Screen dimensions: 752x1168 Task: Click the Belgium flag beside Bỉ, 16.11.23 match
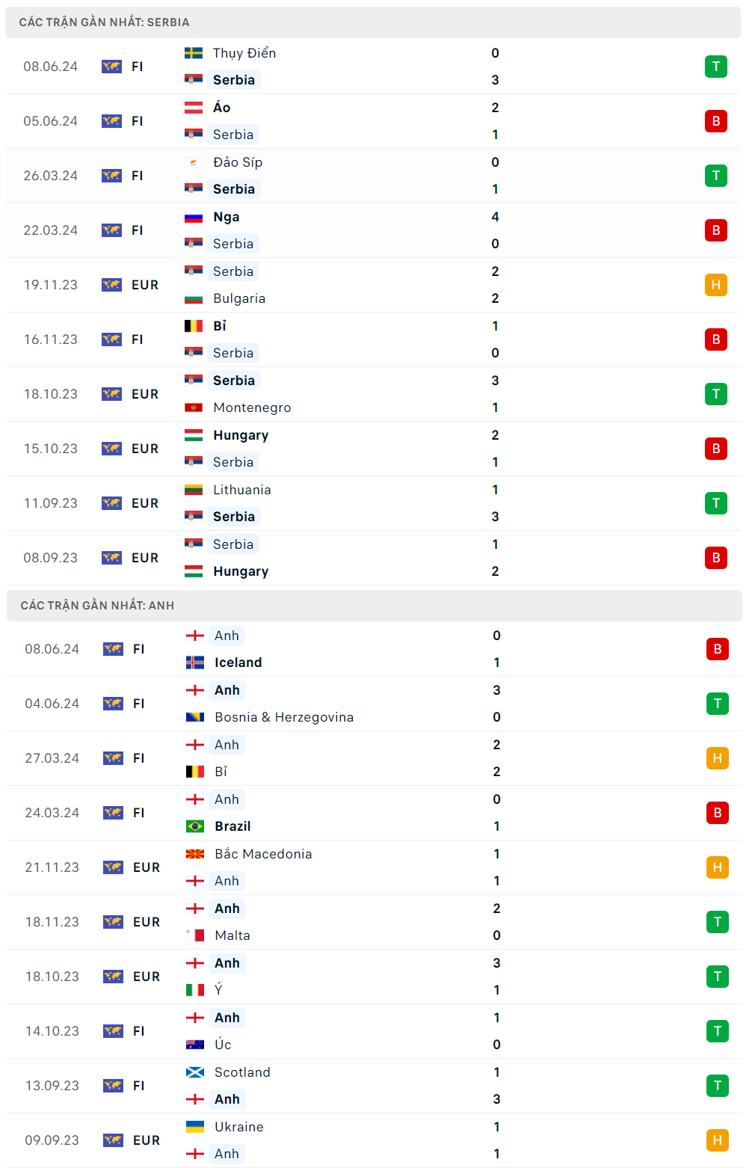[x=194, y=326]
